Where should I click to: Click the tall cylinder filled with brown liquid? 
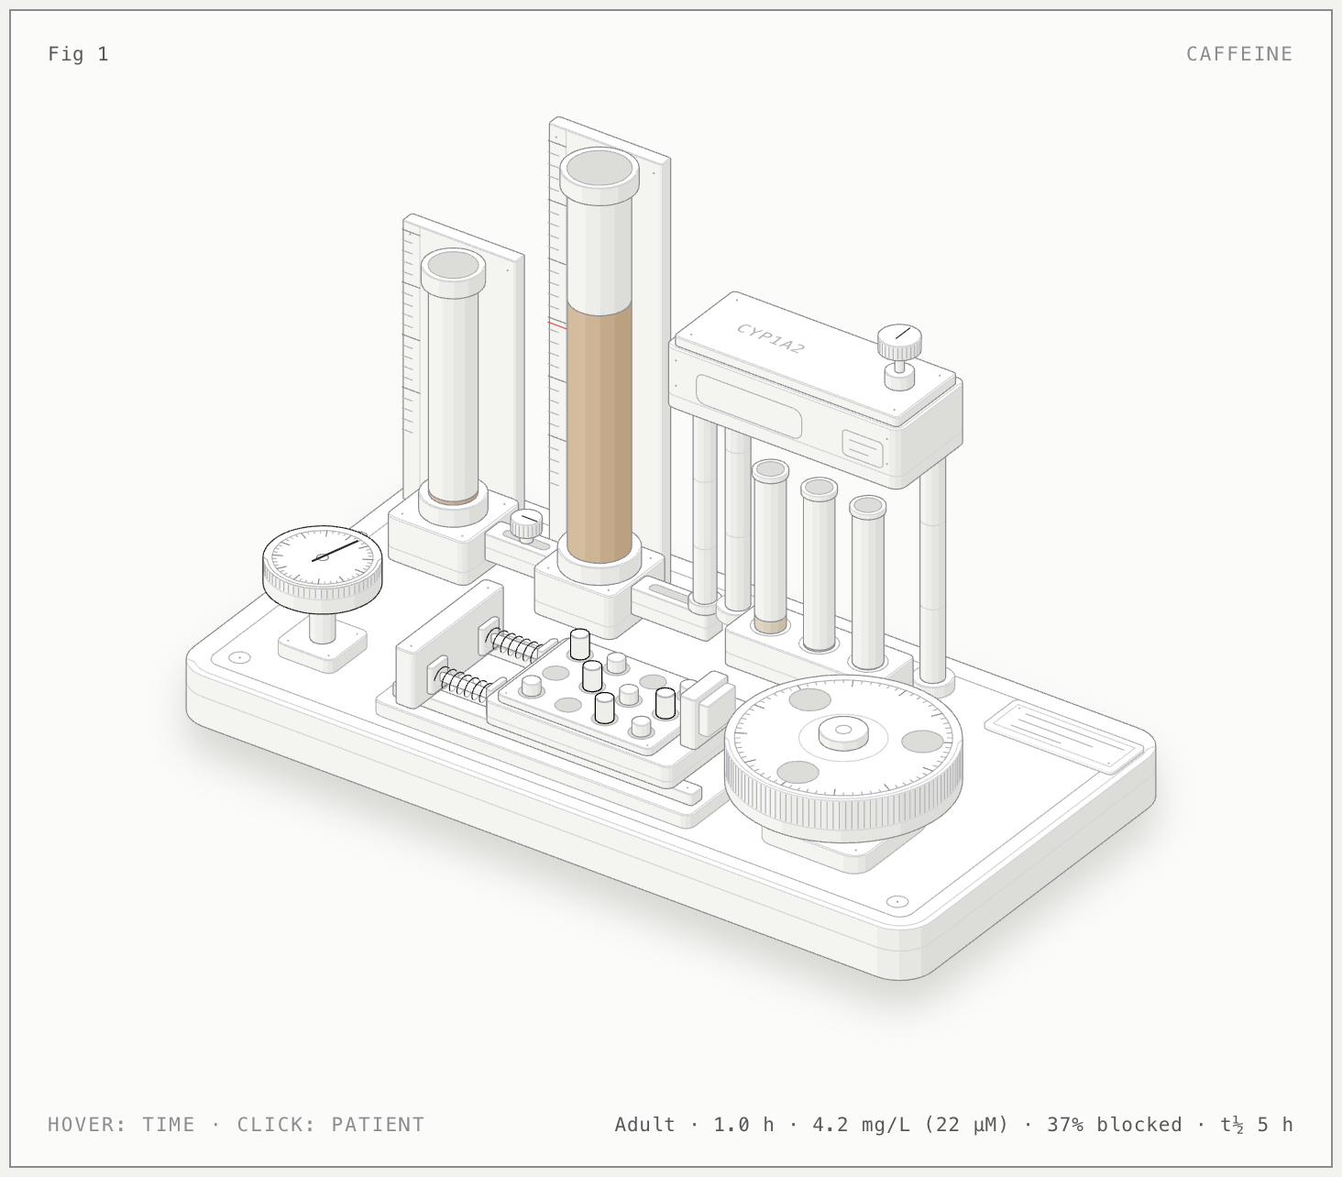pos(599,367)
